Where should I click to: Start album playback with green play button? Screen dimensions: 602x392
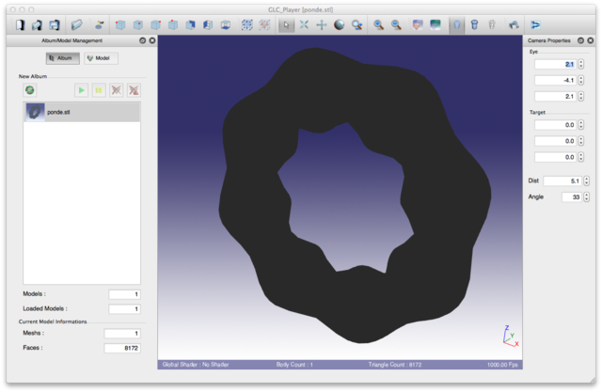(x=81, y=90)
